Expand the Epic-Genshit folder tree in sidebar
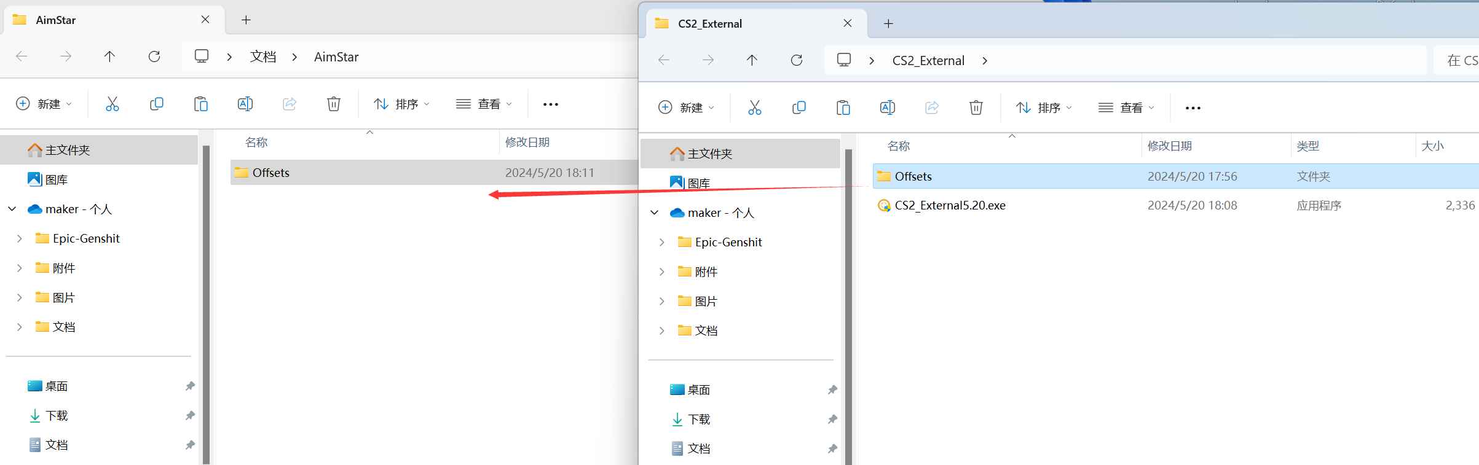This screenshot has width=1479, height=465. click(19, 238)
